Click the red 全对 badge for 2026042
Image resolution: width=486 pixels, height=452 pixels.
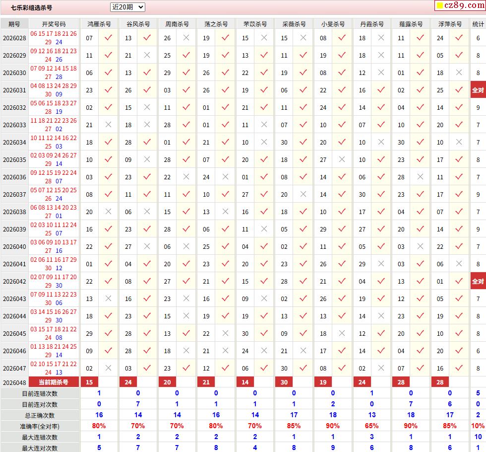(478, 281)
